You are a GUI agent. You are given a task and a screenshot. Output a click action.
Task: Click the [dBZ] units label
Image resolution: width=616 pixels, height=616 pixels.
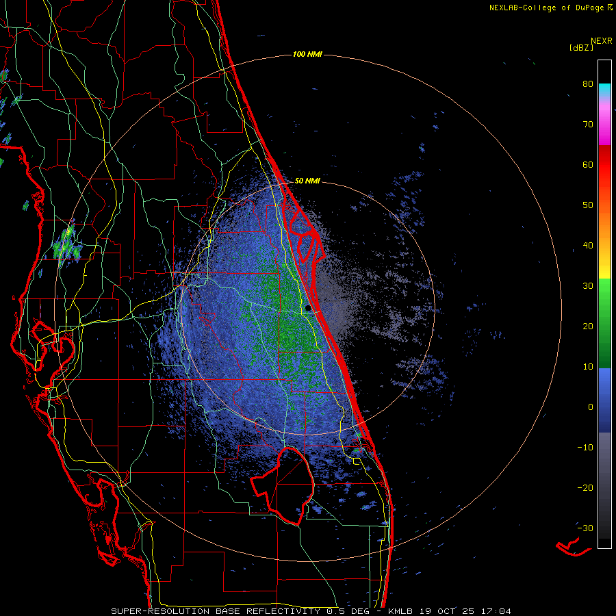click(x=581, y=47)
